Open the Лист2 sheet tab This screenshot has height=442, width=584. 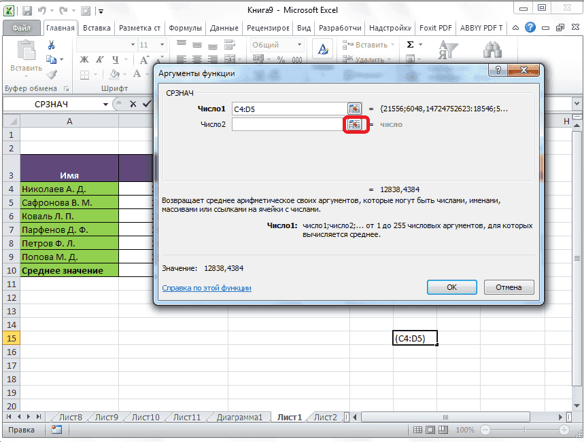click(x=325, y=417)
